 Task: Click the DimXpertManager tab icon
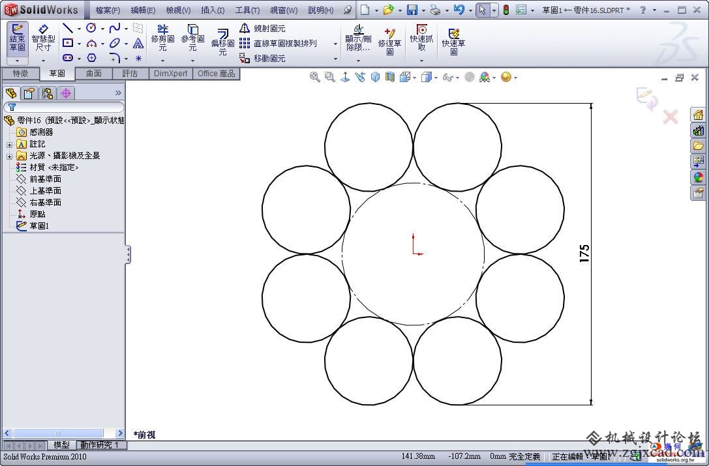pyautogui.click(x=66, y=93)
